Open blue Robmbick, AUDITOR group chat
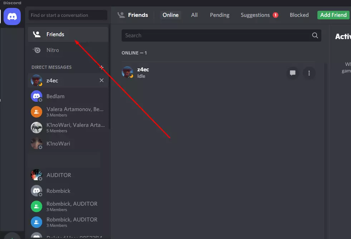The height and width of the screenshot is (239, 351). 68,222
